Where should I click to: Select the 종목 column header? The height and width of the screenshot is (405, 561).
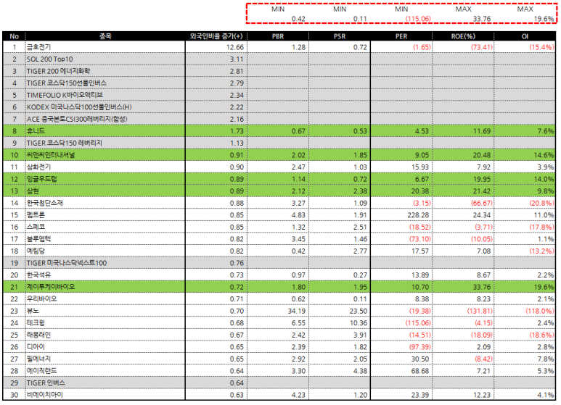click(x=105, y=36)
